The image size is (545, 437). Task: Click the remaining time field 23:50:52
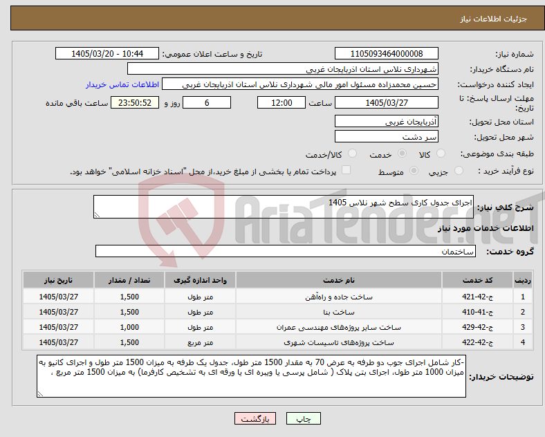135,103
